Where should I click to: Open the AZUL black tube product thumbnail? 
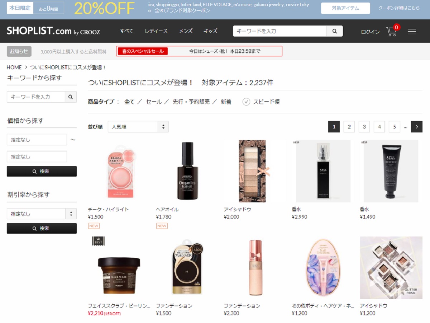click(391, 171)
